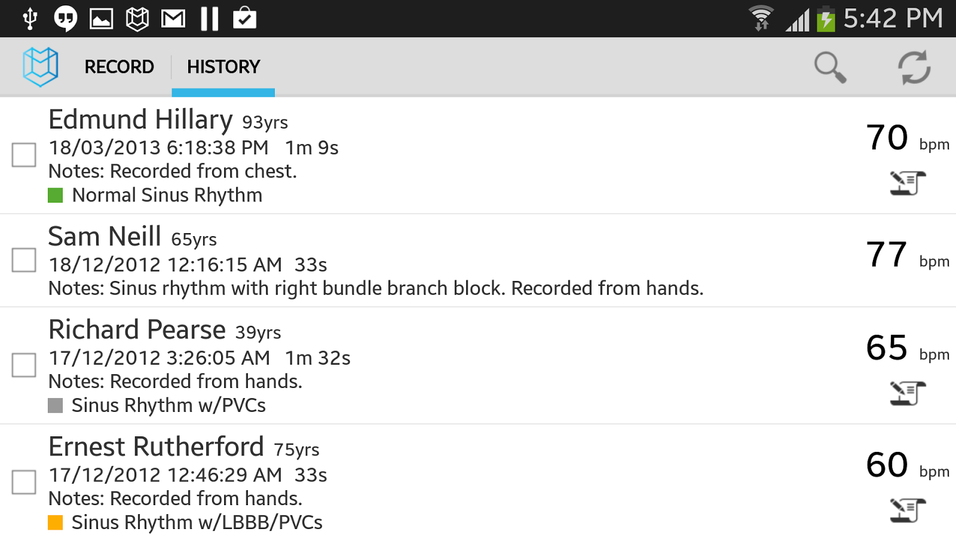Screen dimensions: 956x538
Task: Open the messaging notification icon
Action: click(65, 18)
